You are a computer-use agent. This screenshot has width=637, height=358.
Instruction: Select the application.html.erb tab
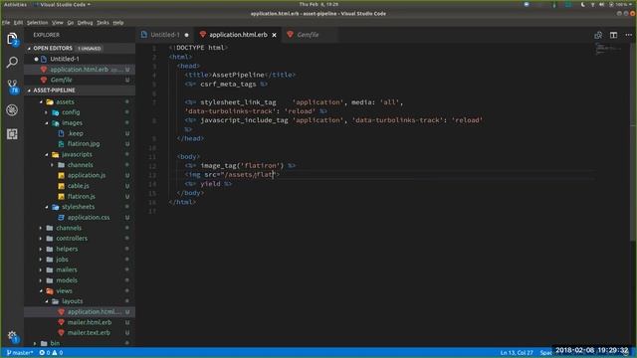click(x=238, y=35)
